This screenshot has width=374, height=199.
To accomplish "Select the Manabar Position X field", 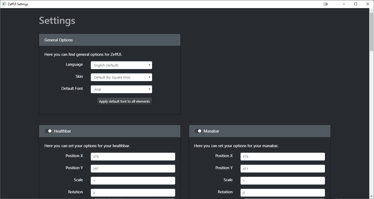I will 282,156.
